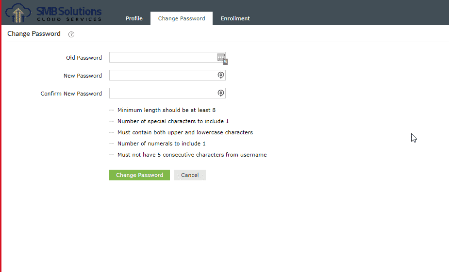Click the gray badge showing 6
Viewport: 449px width, 272px height.
click(225, 62)
